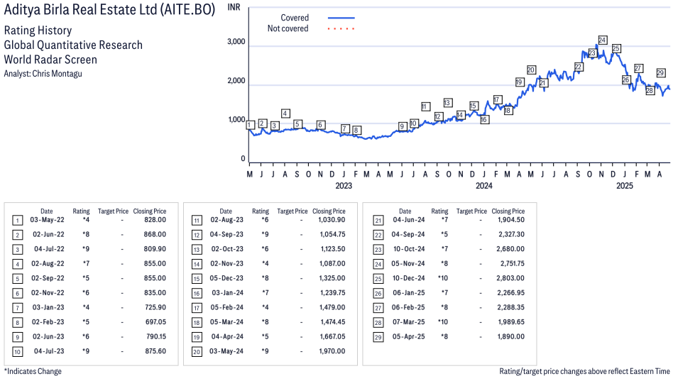The width and height of the screenshot is (678, 376).
Task: Click table row number box 10
Action: [x=17, y=352]
